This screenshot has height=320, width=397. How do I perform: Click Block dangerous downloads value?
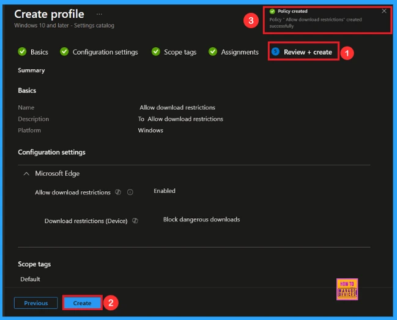pyautogui.click(x=201, y=219)
